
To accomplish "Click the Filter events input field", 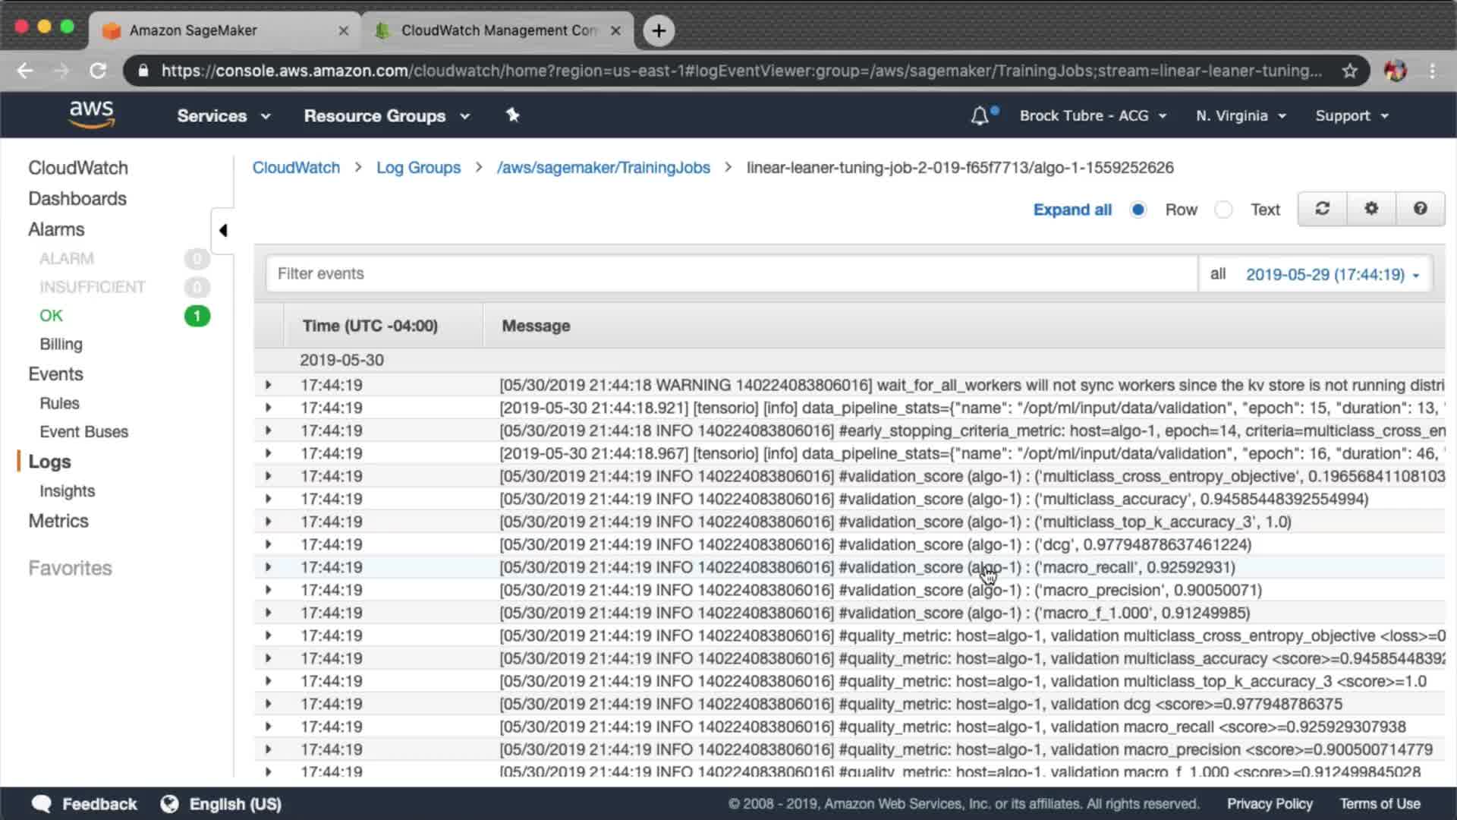I will (731, 273).
